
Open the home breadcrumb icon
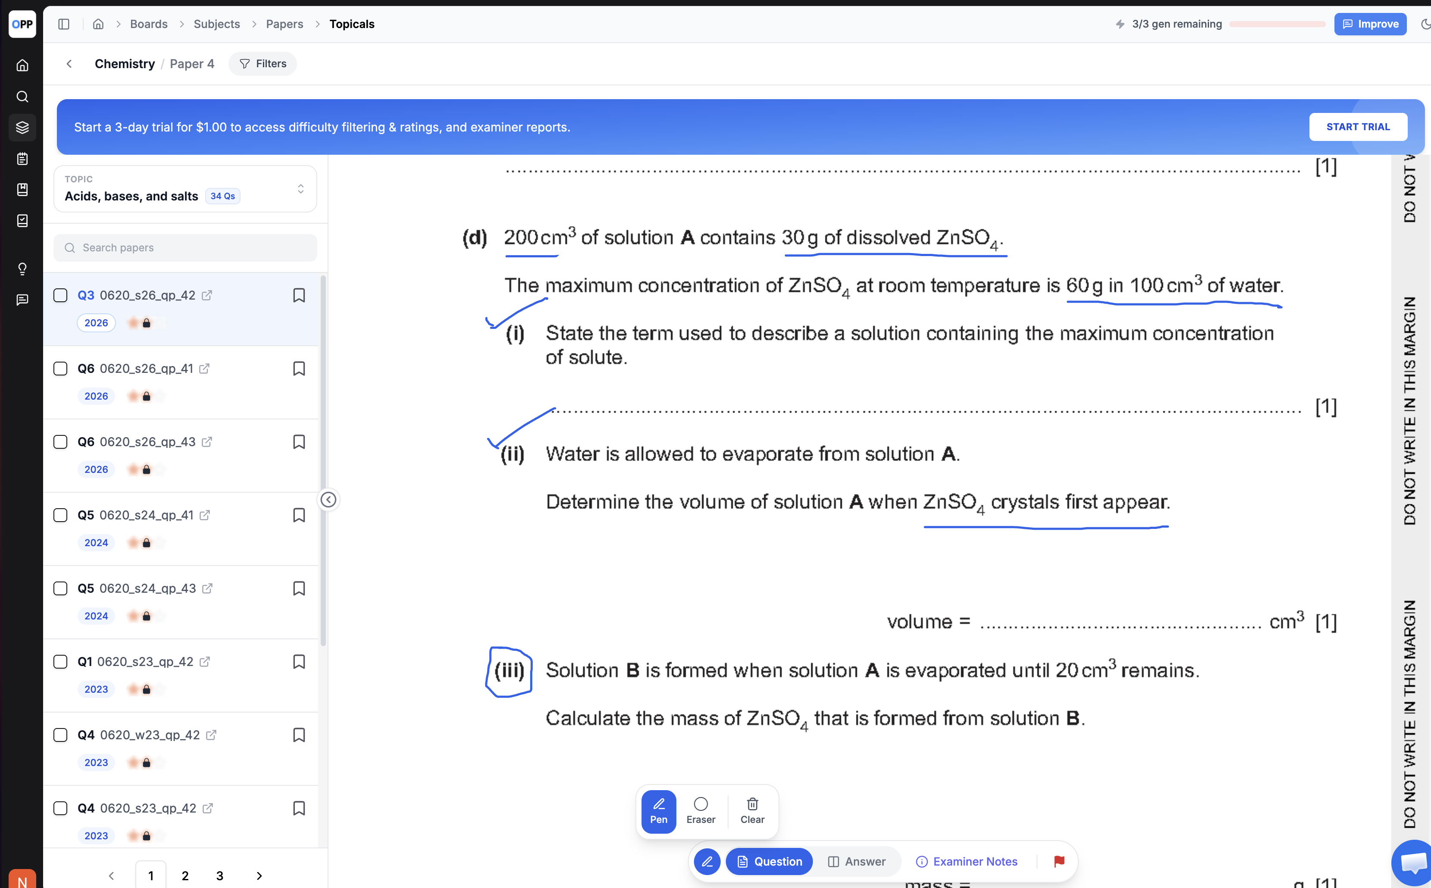(98, 24)
